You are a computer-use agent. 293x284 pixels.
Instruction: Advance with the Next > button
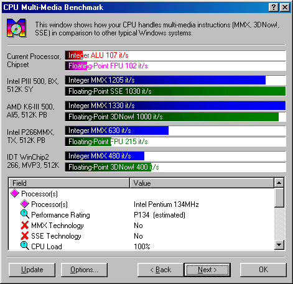coord(207,270)
